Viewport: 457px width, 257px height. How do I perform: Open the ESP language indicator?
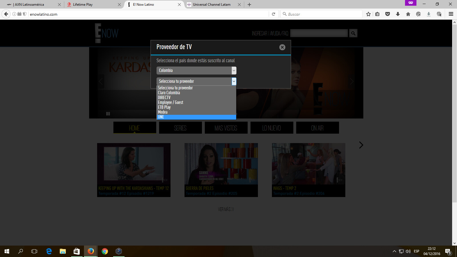pyautogui.click(x=416, y=251)
